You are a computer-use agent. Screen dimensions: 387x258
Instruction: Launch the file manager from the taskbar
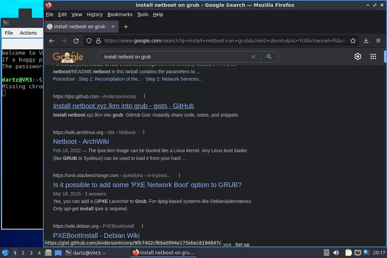click(x=48, y=253)
